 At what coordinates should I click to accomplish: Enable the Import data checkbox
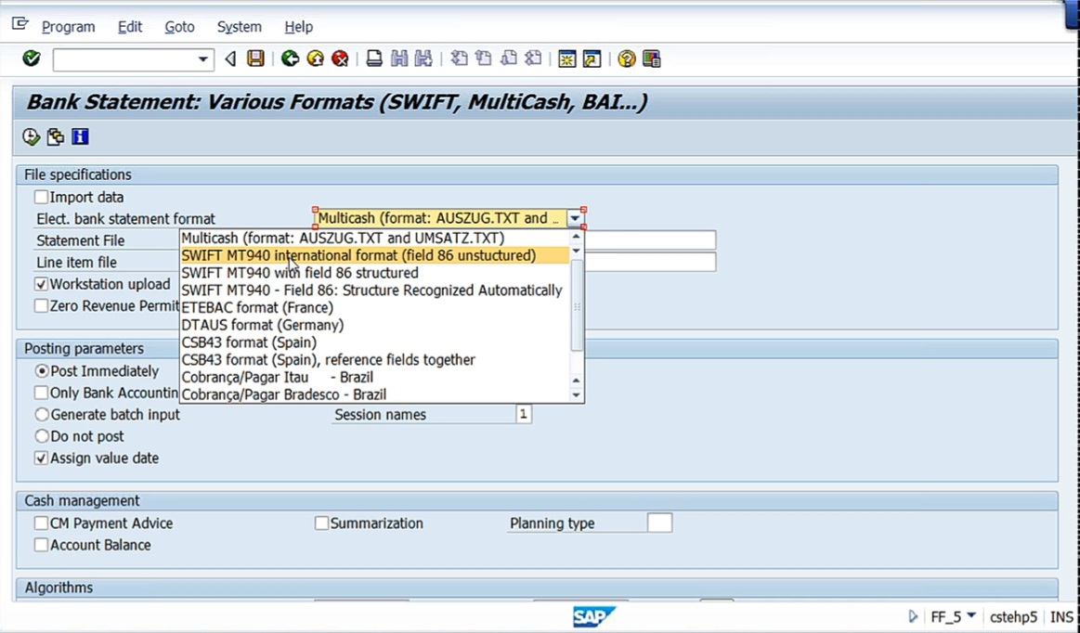pyautogui.click(x=42, y=197)
